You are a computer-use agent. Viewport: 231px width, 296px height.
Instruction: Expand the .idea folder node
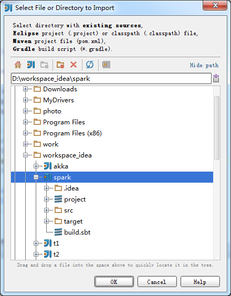[x=47, y=188]
